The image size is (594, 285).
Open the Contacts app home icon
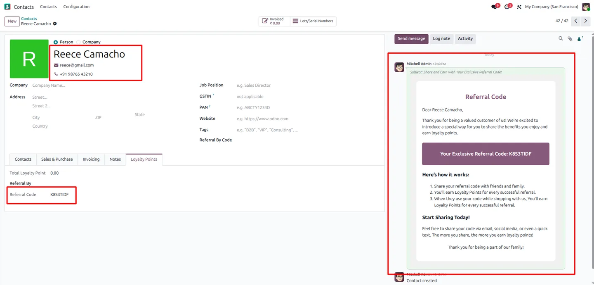7,7
